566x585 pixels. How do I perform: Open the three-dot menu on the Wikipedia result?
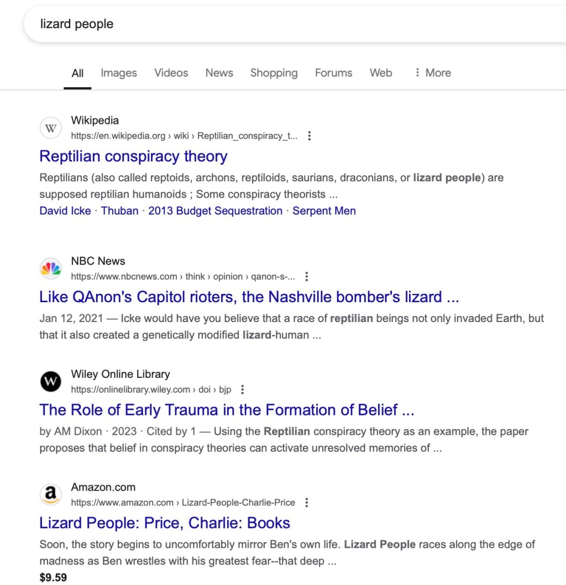point(310,135)
